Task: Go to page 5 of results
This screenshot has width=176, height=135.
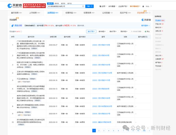Action: click(114, 131)
